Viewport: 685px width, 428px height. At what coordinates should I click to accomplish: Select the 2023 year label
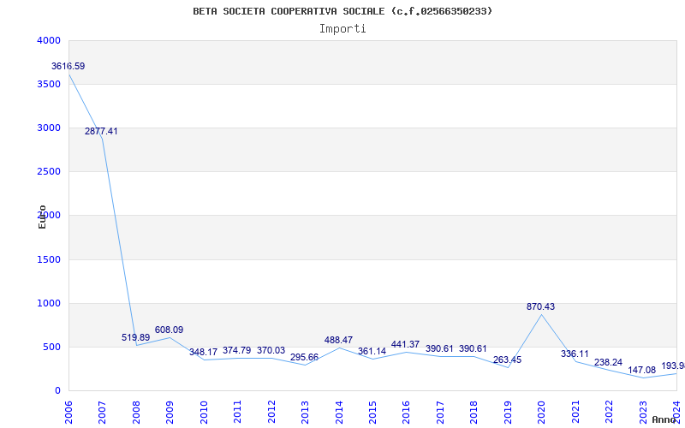tap(643, 412)
